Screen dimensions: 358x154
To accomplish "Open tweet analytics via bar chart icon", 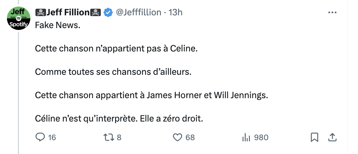I will pyautogui.click(x=245, y=137).
